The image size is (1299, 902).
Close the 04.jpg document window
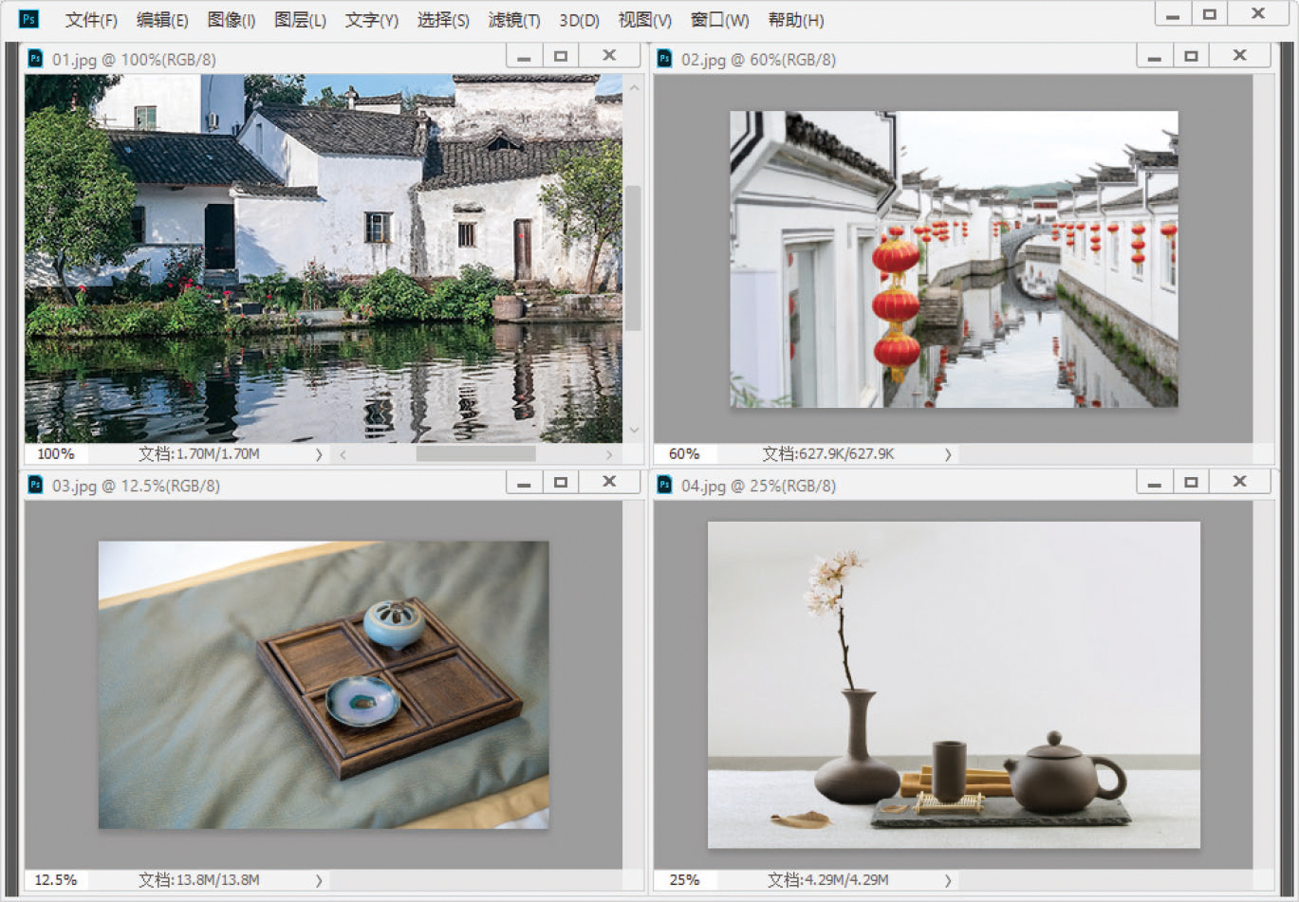pyautogui.click(x=1239, y=482)
